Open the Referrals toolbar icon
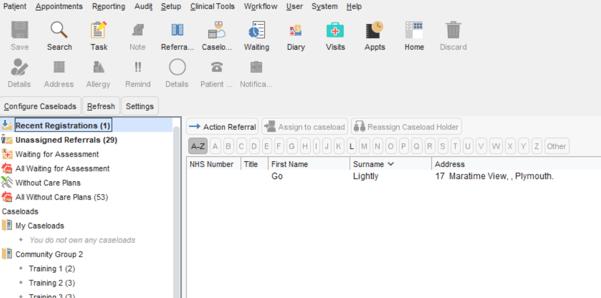This screenshot has width=601, height=298. click(177, 30)
